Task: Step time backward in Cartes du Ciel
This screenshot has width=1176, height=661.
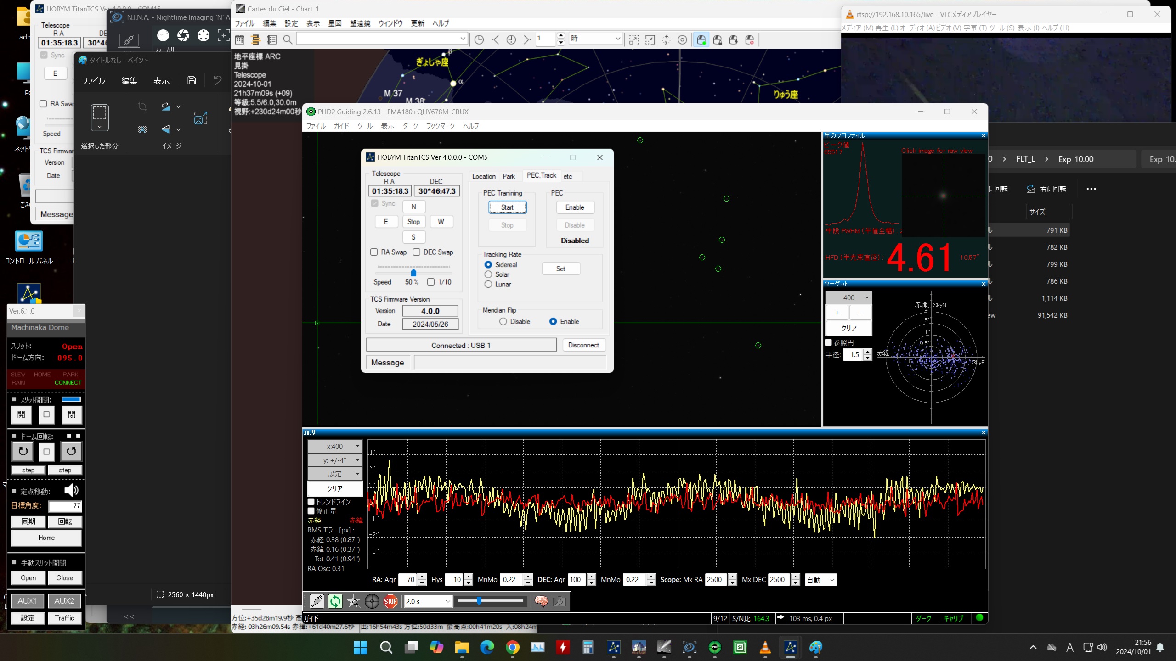Action: click(x=495, y=39)
